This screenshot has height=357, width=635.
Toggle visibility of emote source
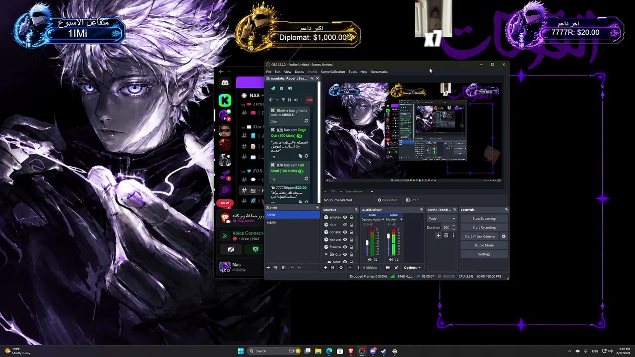point(345,217)
